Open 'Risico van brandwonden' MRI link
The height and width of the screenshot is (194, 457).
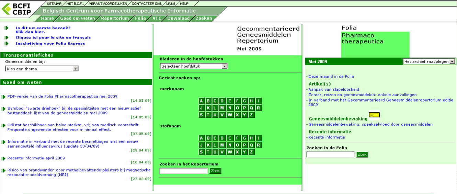click(79, 172)
